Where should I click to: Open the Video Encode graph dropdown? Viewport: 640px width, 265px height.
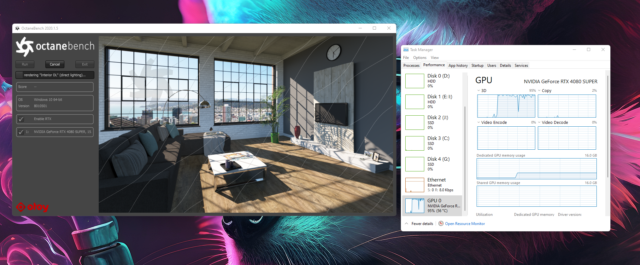pyautogui.click(x=479, y=123)
